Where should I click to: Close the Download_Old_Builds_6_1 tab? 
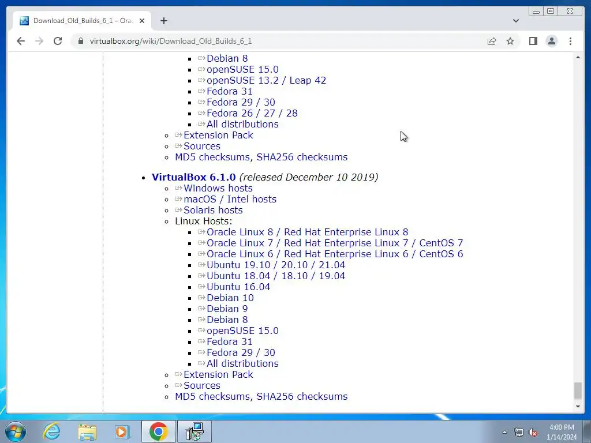142,21
